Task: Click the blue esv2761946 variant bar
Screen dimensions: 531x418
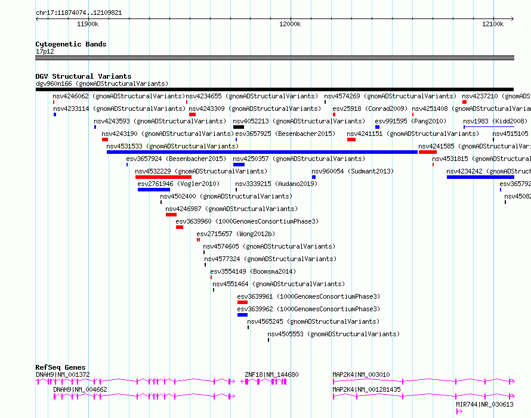Action: click(x=154, y=190)
